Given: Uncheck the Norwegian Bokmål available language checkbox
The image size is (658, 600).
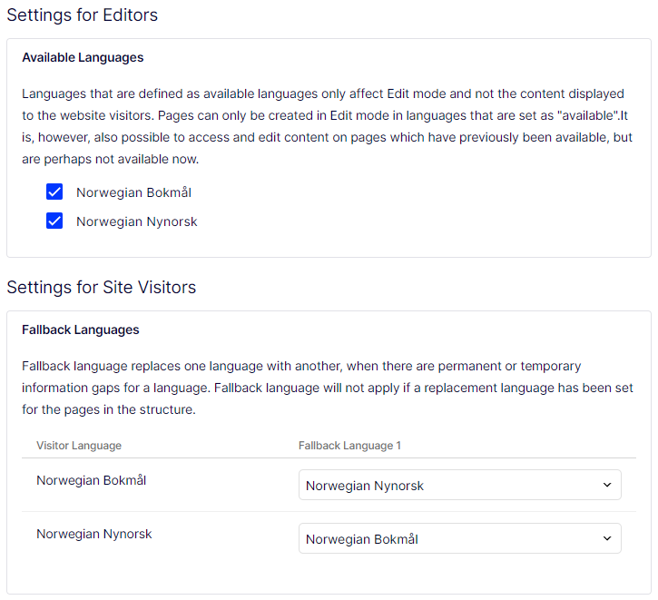Looking at the screenshot, I should click(x=54, y=192).
